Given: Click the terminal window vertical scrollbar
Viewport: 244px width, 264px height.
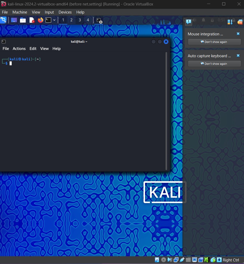Looking at the screenshot, I should click(166, 111).
